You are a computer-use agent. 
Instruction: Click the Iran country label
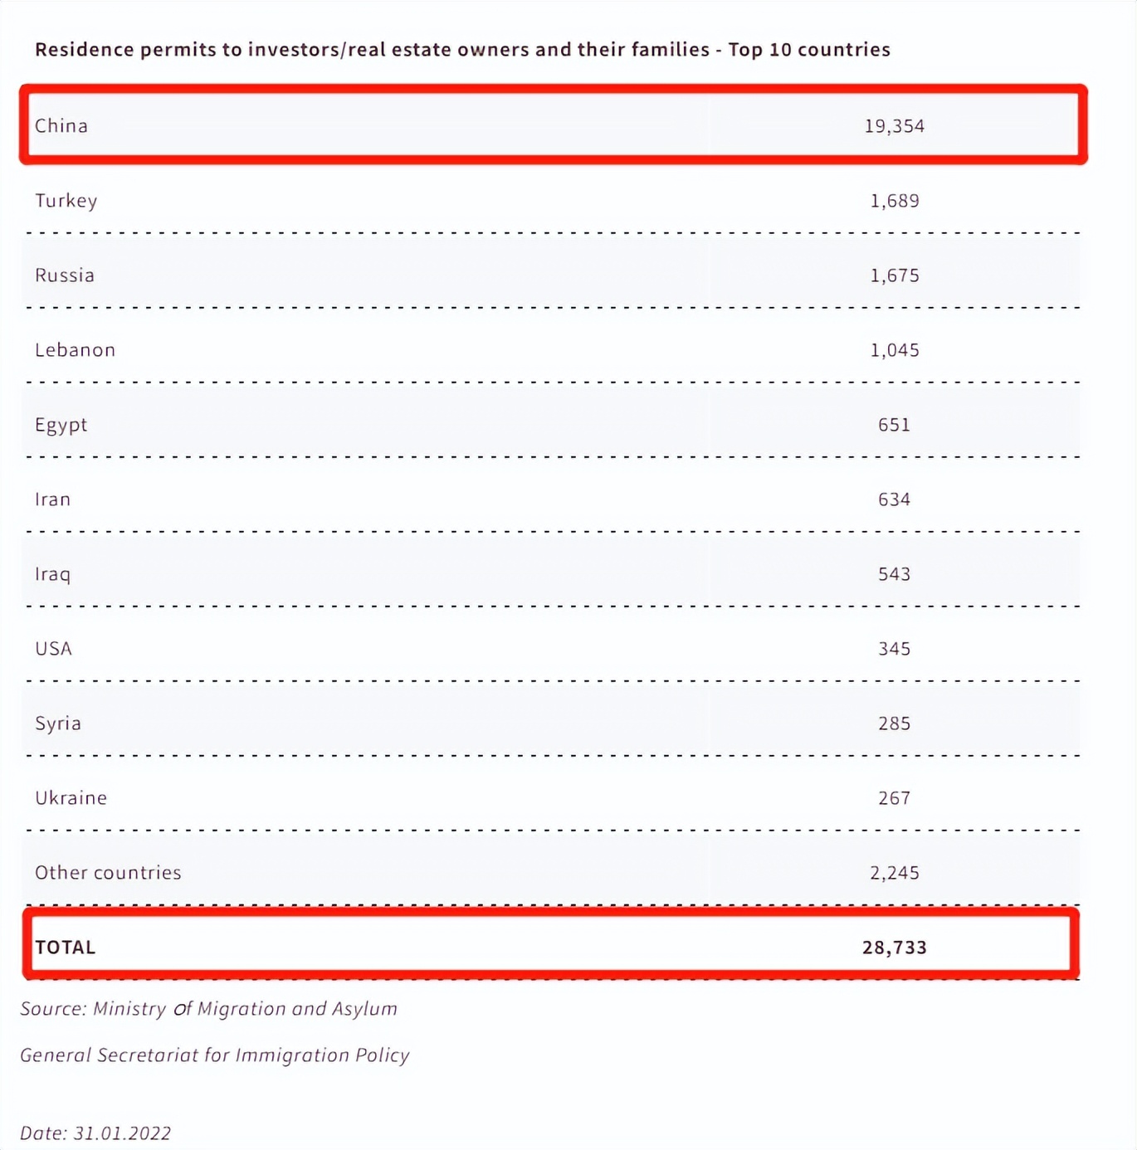(53, 499)
